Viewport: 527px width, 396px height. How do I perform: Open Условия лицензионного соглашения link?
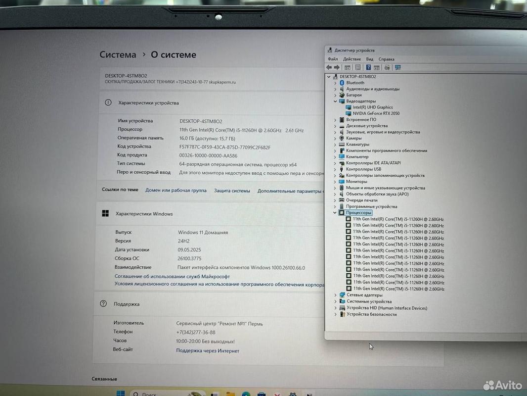tap(220, 284)
